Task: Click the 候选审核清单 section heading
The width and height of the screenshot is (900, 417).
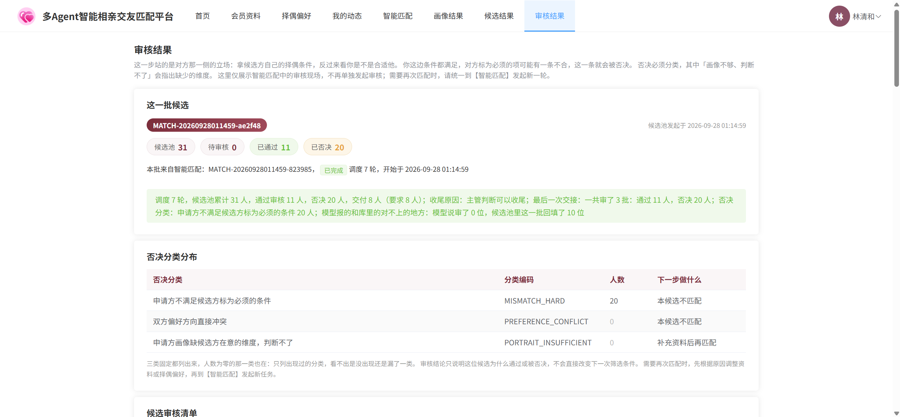Action: pos(172,413)
